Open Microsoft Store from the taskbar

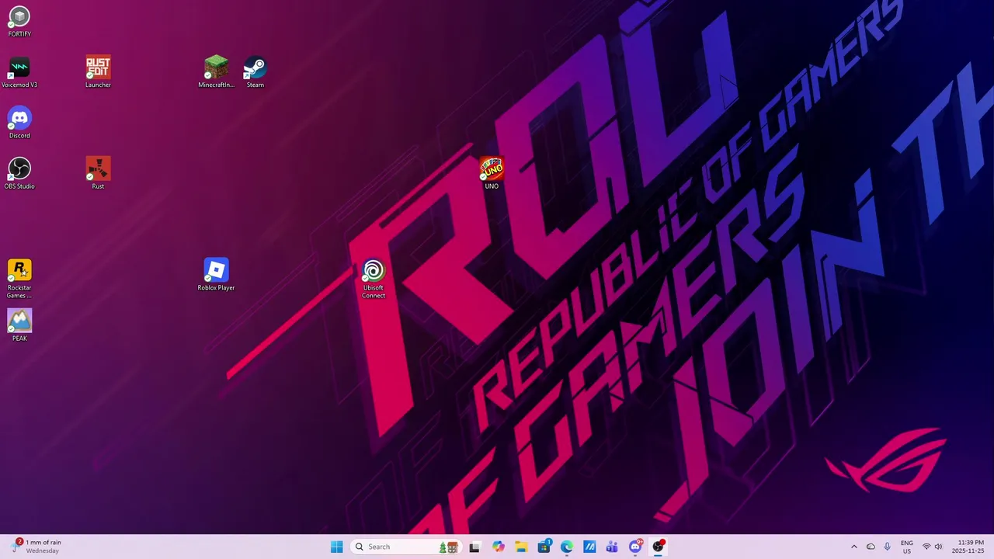click(544, 547)
